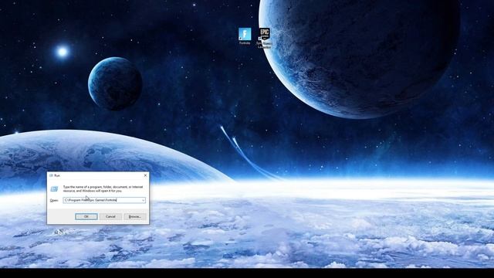Open the Fortnite desktop shortcut
This screenshot has height=278, width=494.
click(x=245, y=36)
